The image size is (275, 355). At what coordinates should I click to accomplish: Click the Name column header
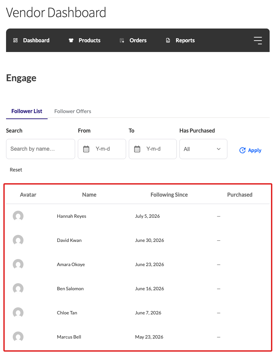click(89, 195)
